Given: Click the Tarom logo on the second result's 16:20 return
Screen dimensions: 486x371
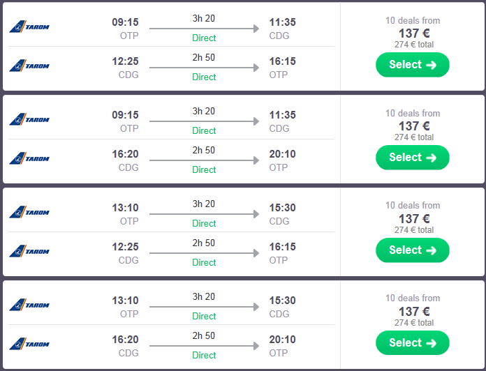Looking at the screenshot, I should coord(29,159).
